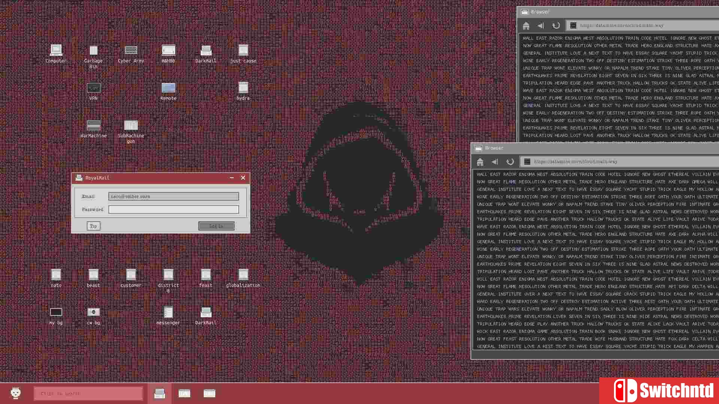This screenshot has width=719, height=404.
Task: Go back in the front Browser window
Action: [495, 162]
